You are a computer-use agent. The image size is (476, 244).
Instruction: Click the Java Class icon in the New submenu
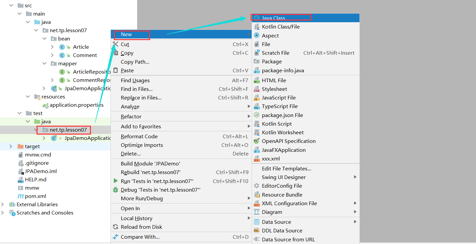pos(257,18)
